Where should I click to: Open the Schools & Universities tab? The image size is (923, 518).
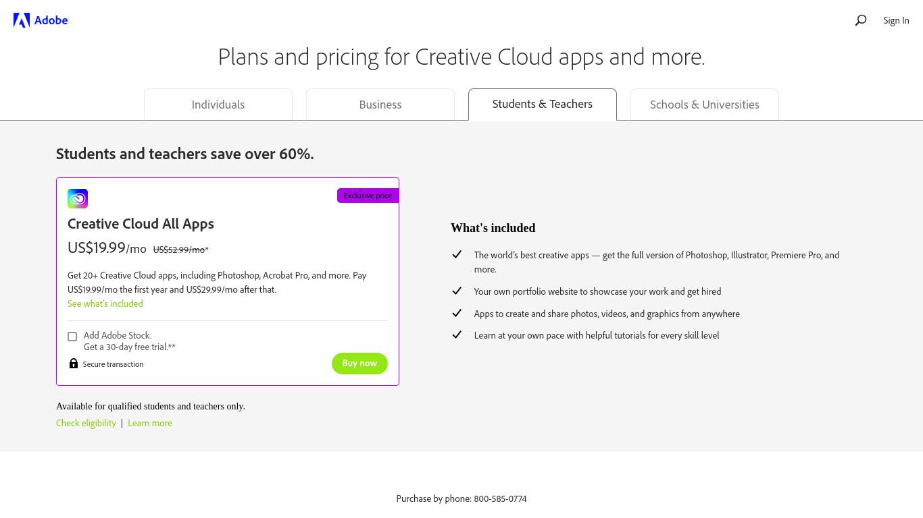click(705, 105)
